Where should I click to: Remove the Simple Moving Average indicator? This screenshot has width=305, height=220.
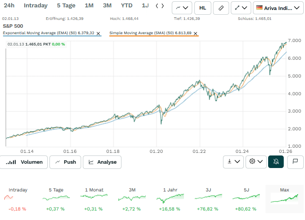tap(195, 33)
